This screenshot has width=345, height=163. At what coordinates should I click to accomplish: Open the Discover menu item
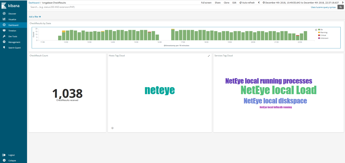(12, 13)
